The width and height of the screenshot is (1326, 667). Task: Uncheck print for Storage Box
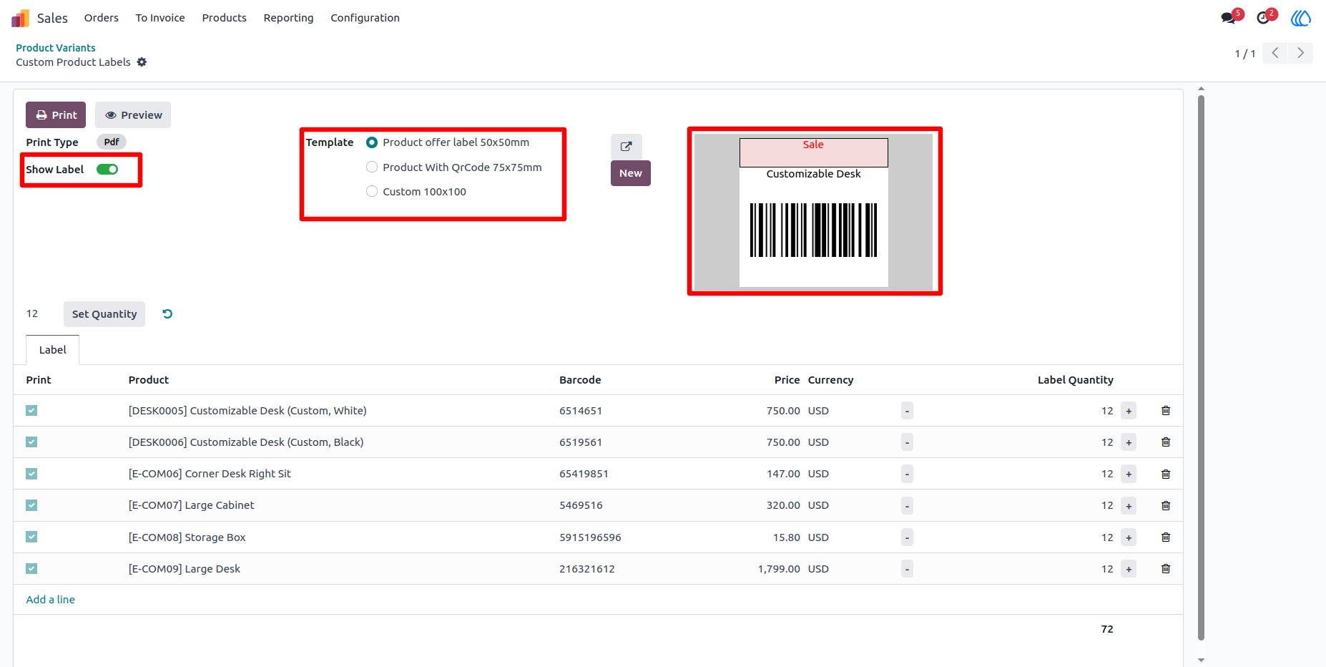tap(31, 537)
